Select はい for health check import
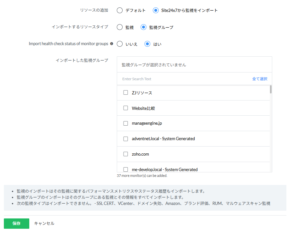This screenshot has width=288, height=231. click(x=147, y=44)
